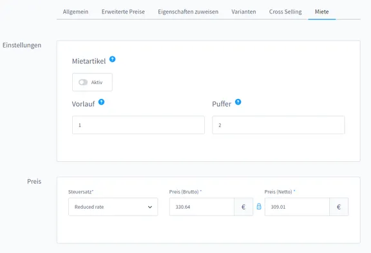This screenshot has height=253, width=371.
Task: Click the Puffer heading text
Action: click(x=222, y=104)
